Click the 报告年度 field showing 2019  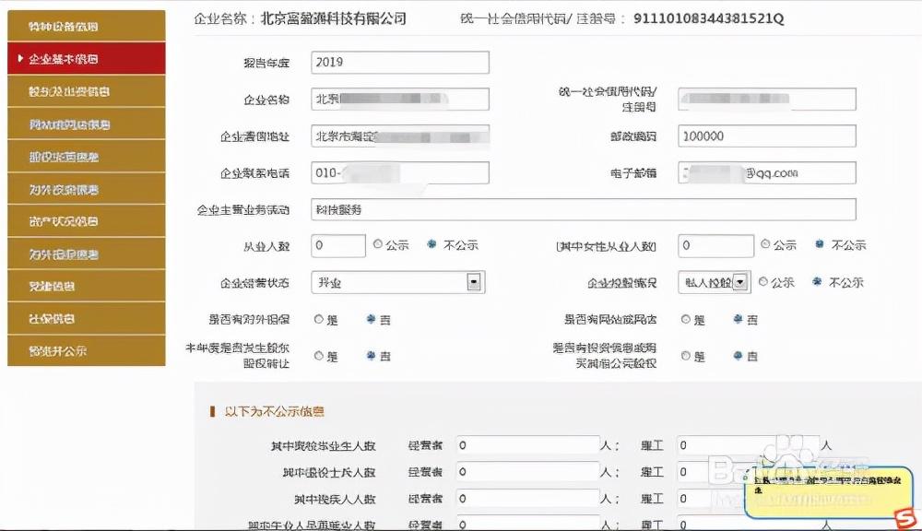point(400,63)
